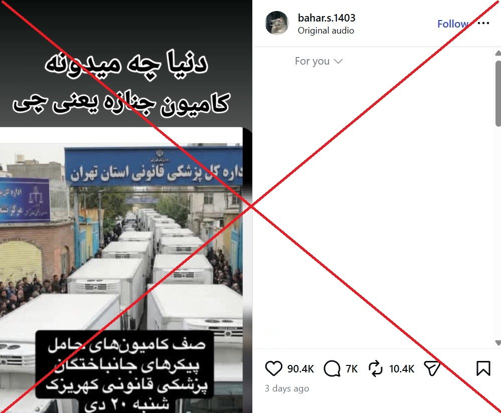501x413 pixels.
Task: Open the refrigerated trucks post image
Action: pyautogui.click(x=121, y=270)
